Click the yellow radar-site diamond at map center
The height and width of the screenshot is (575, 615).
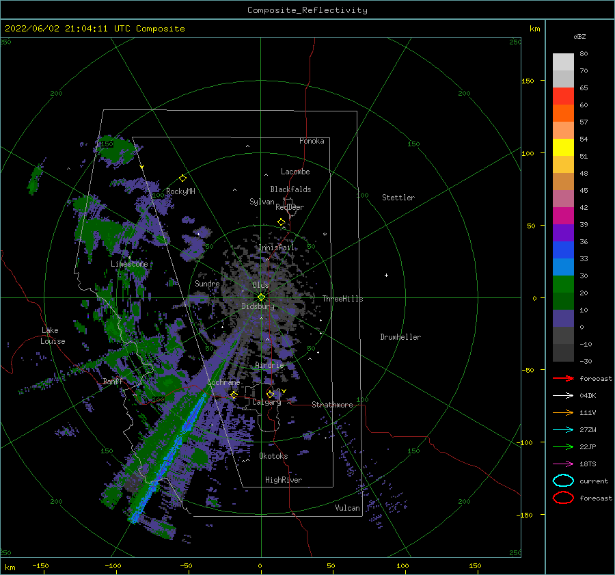(261, 297)
